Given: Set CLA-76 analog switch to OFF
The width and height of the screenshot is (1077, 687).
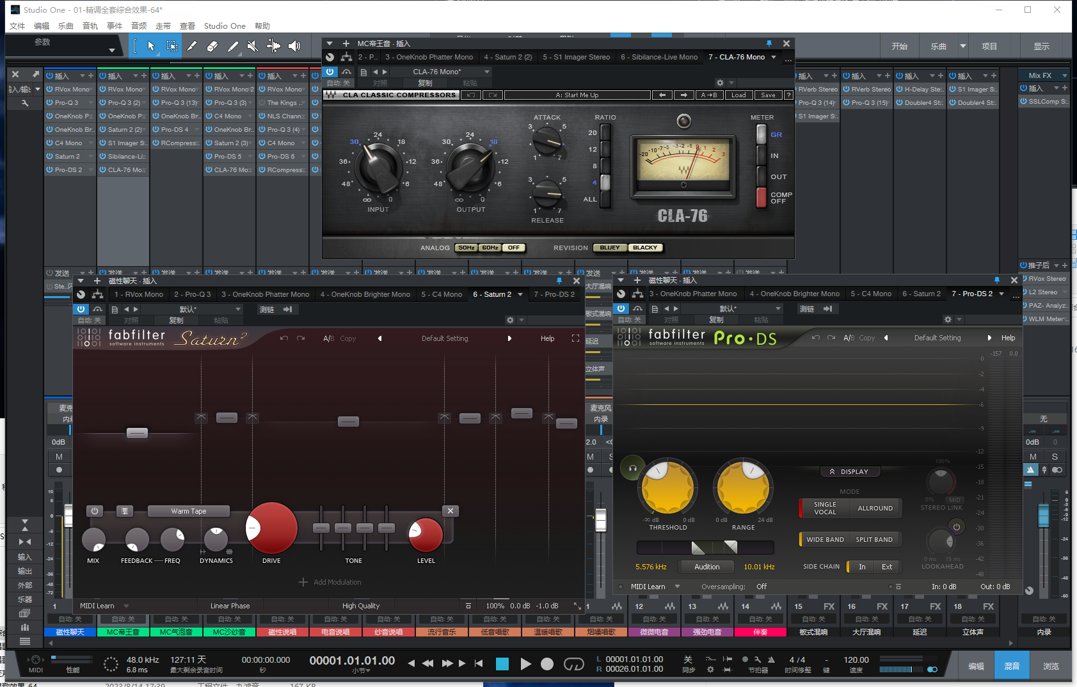Looking at the screenshot, I should [514, 248].
